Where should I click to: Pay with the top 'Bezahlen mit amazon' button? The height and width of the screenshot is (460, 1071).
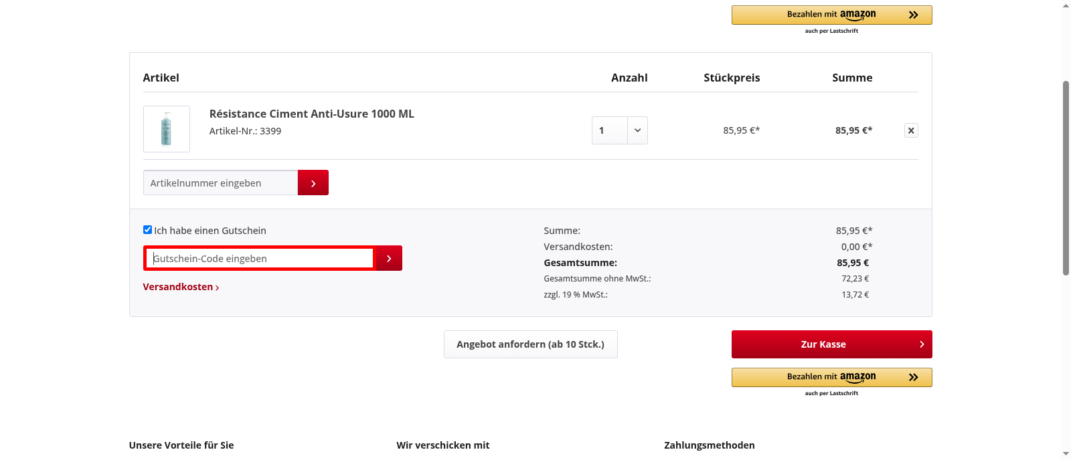[831, 15]
